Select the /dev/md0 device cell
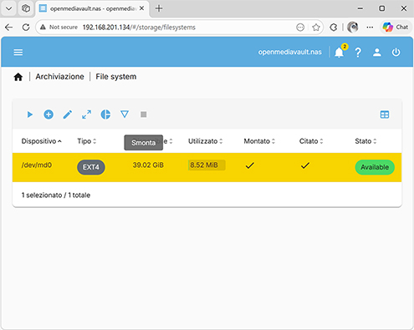This screenshot has width=414, height=330. 37,165
